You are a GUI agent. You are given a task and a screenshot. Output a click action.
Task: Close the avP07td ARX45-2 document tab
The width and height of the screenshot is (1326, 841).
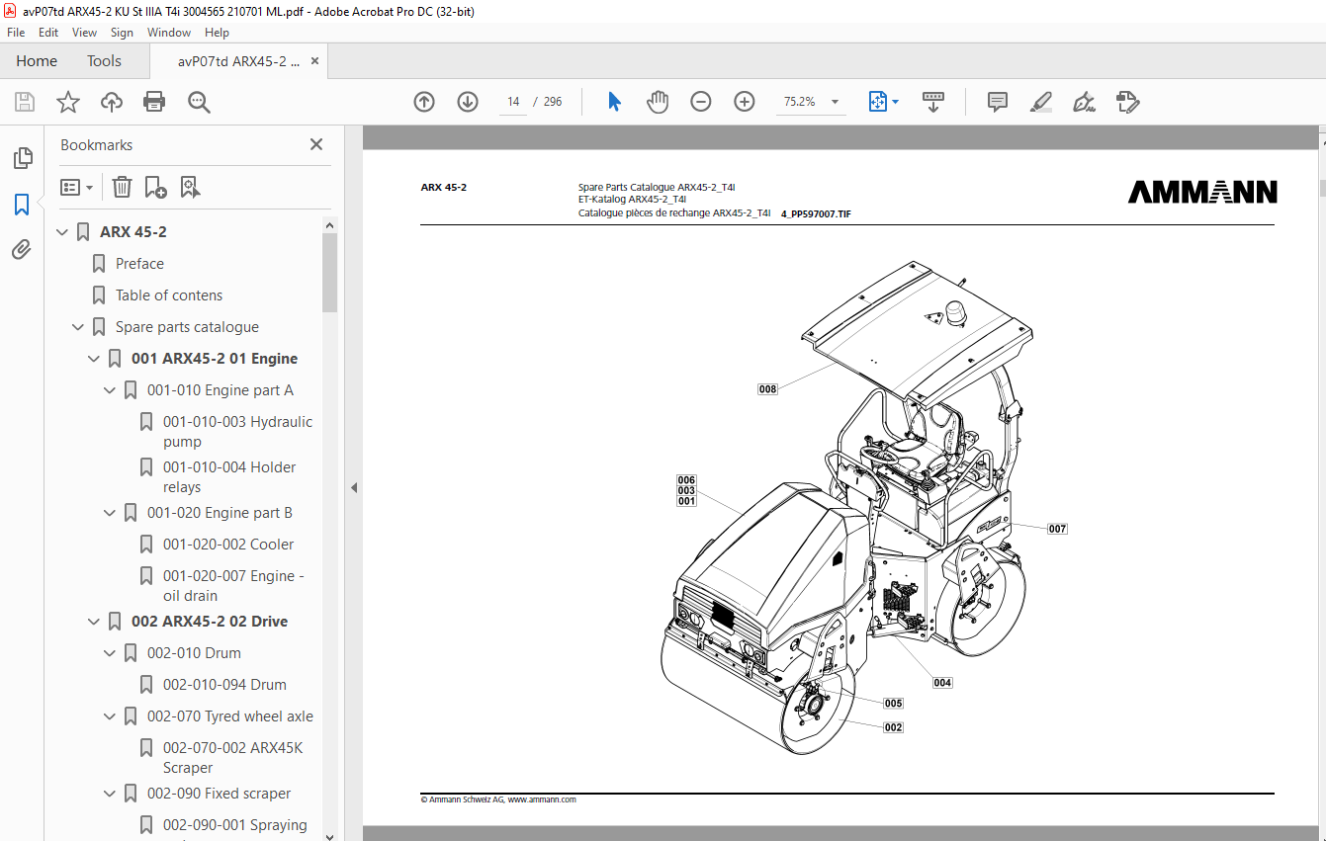pos(314,61)
